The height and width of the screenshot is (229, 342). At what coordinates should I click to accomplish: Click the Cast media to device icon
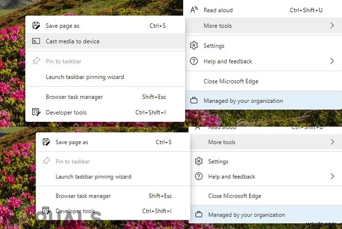(x=36, y=41)
